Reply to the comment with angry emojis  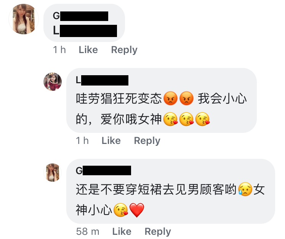pyautogui.click(x=147, y=141)
